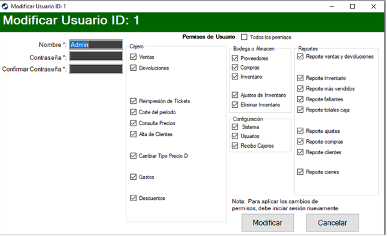Uncheck Reimpresión de Tickets permission
This screenshot has width=387, height=236.
(134, 101)
